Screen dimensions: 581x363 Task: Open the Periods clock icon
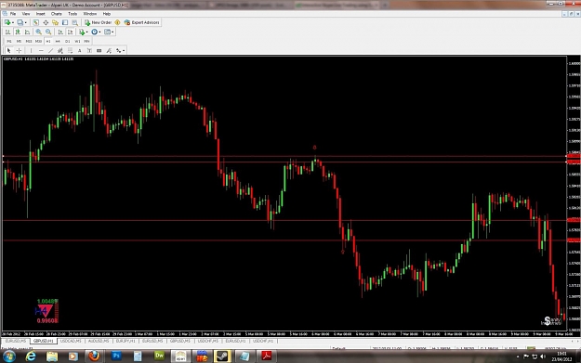[95, 32]
